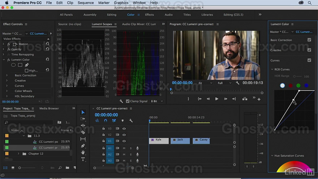Mute audio track A1
This screenshot has width=318, height=179.
click(124, 148)
